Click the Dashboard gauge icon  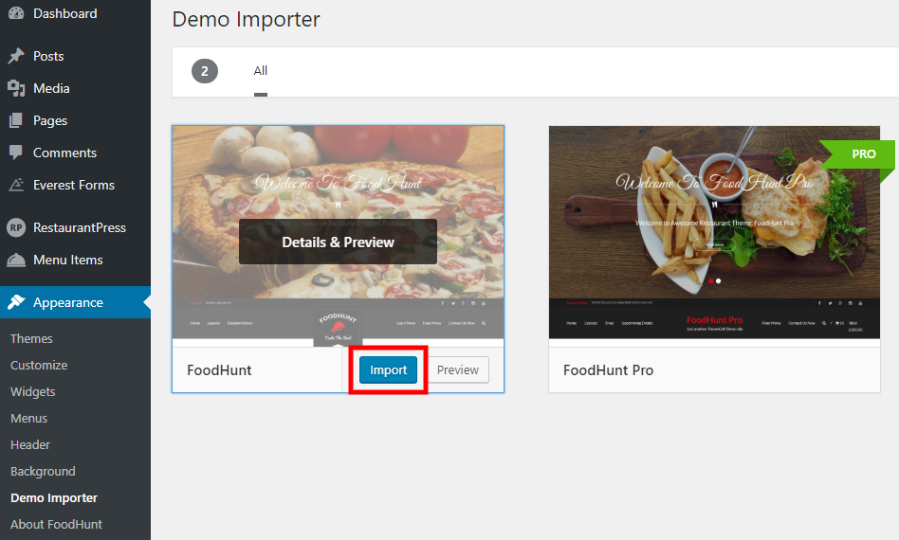(x=16, y=13)
